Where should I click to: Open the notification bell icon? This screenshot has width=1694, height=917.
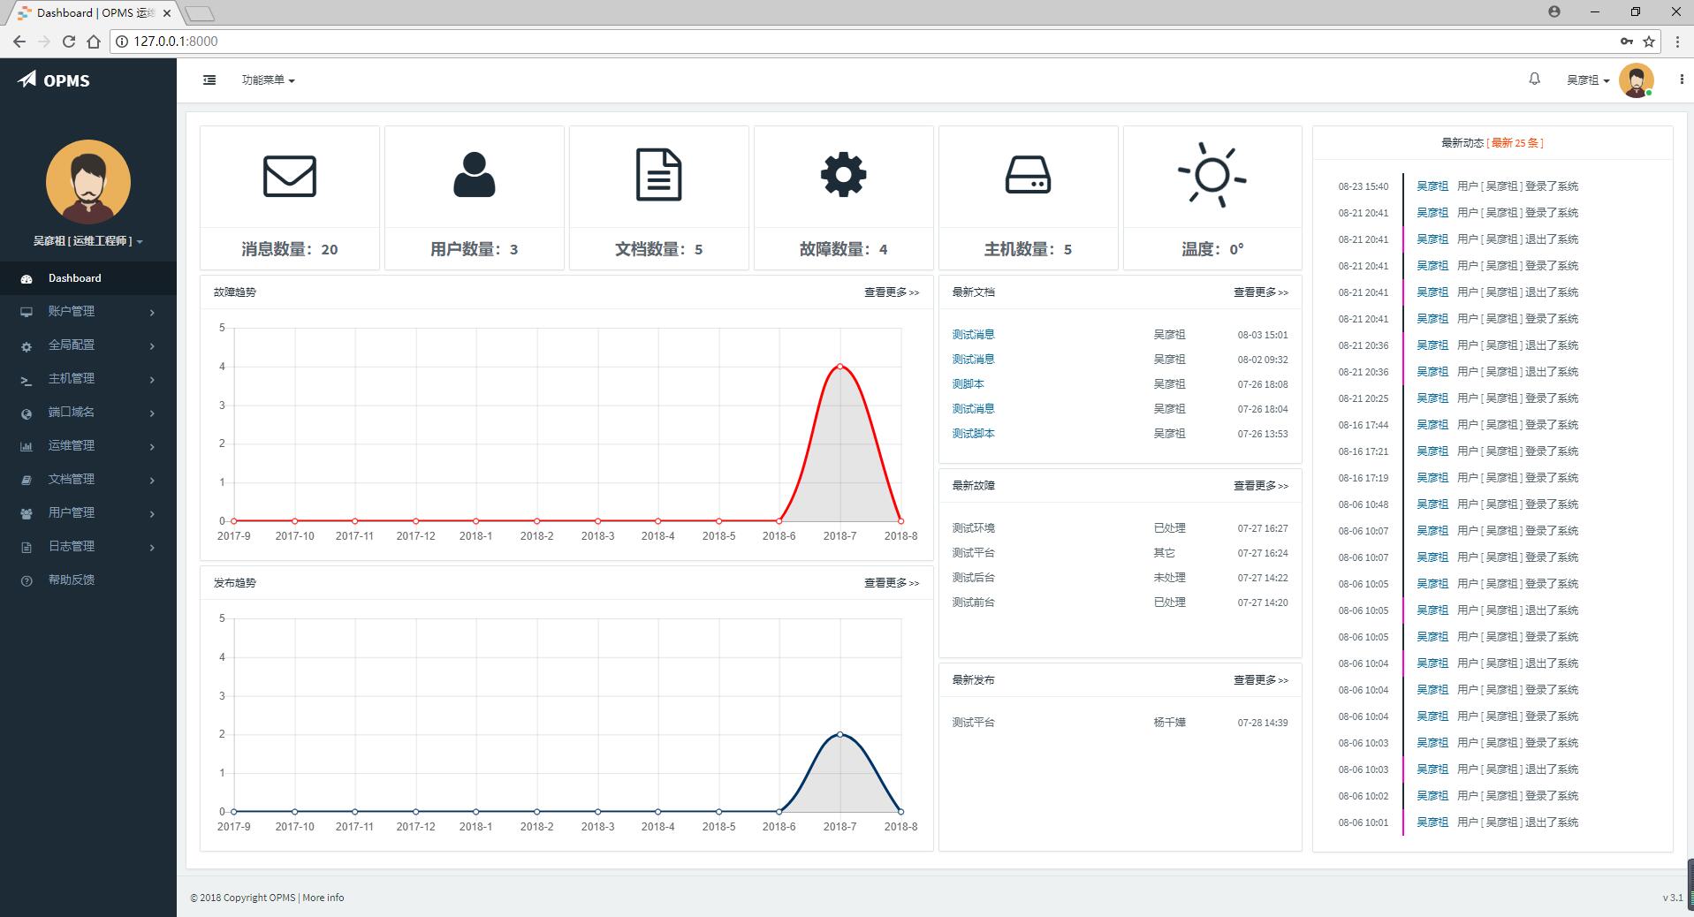(x=1534, y=79)
